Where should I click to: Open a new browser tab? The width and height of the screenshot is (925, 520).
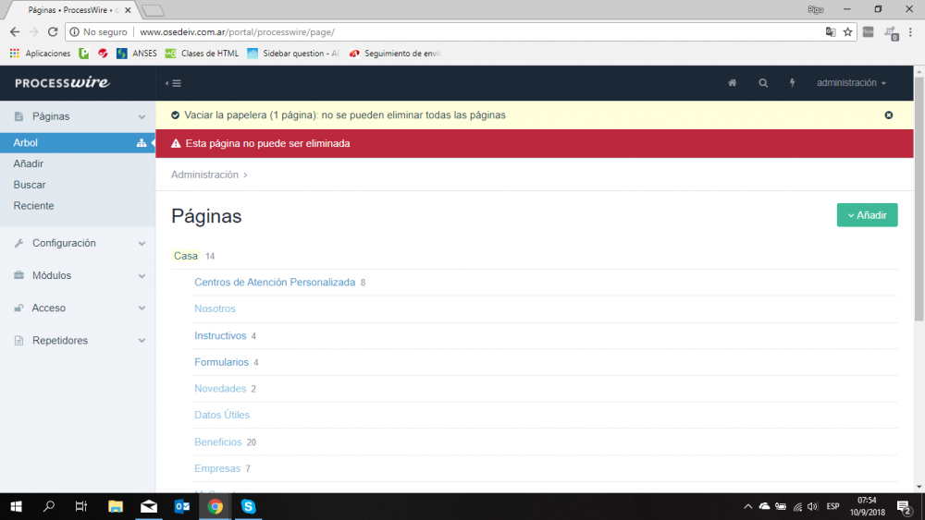click(x=154, y=10)
